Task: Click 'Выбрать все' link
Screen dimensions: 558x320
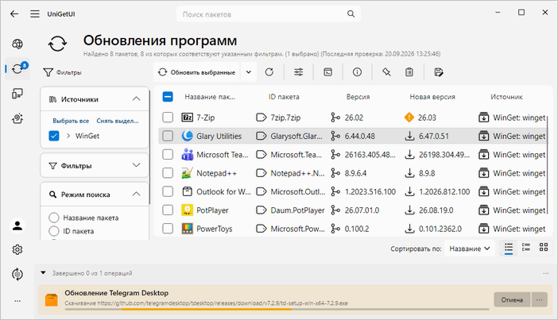Action: pos(71,121)
